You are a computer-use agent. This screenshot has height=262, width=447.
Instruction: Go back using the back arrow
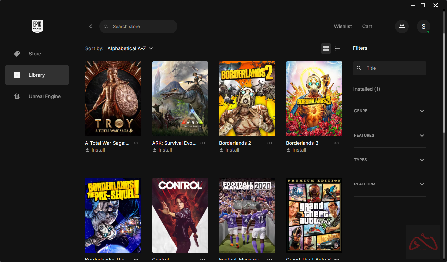coord(90,26)
